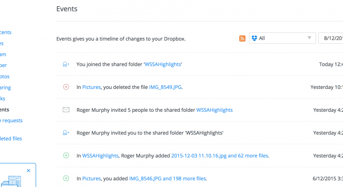
Task: Click the green added icon for WSSAHighlights
Action: click(x=66, y=156)
